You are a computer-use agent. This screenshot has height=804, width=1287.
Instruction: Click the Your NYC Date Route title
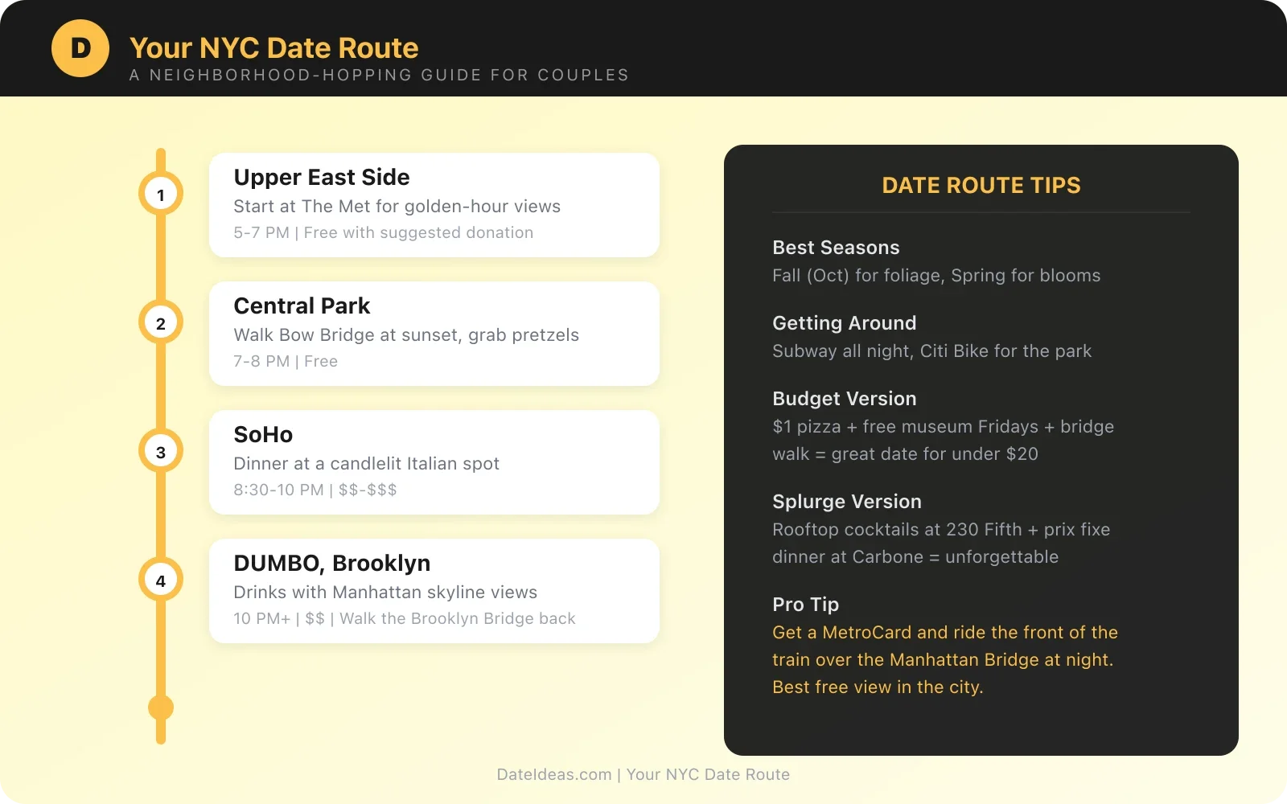(274, 47)
